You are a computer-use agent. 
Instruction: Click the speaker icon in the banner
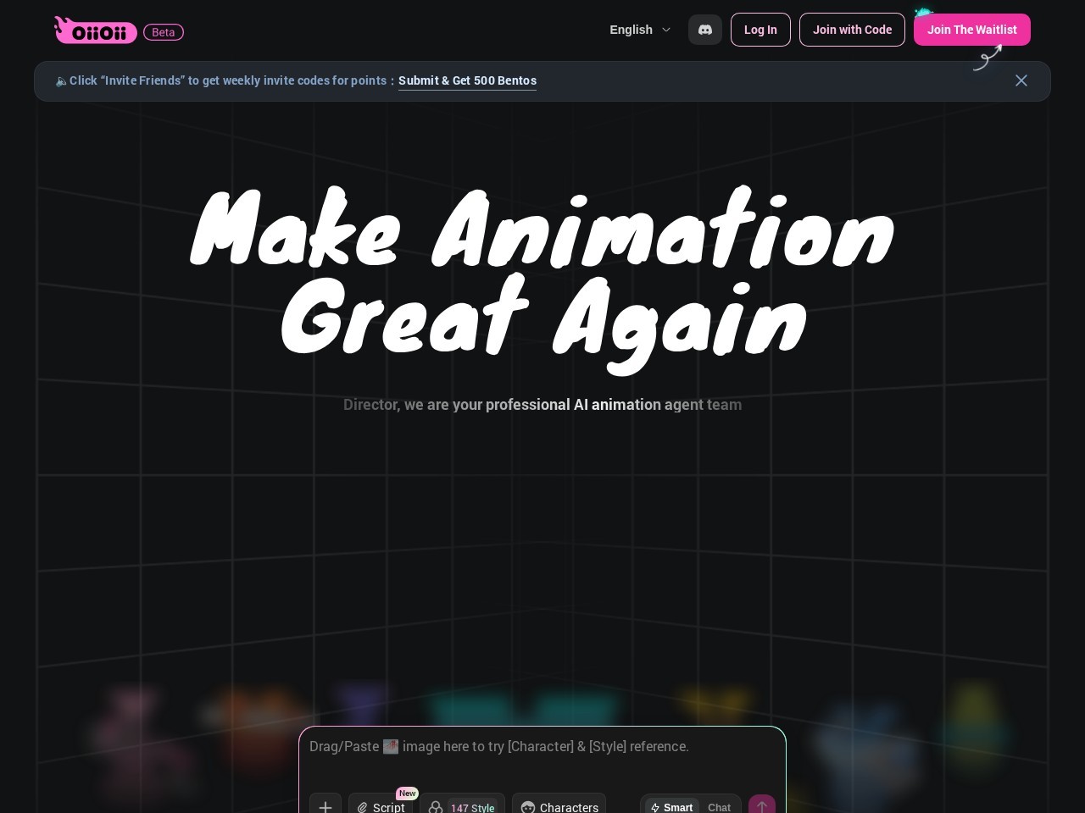pos(61,81)
